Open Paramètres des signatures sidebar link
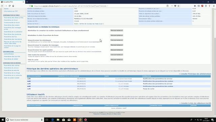216x122 pixels. 12,34
